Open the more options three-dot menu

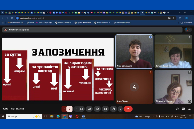[x=120, y=109]
